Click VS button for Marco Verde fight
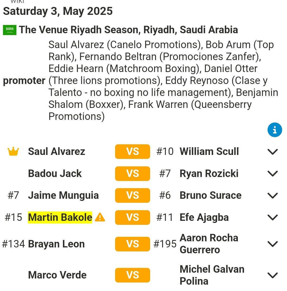Image resolution: width=287 pixels, height=291 pixels. pos(132,275)
